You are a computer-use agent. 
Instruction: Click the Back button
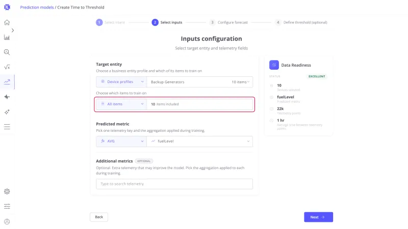point(99,217)
